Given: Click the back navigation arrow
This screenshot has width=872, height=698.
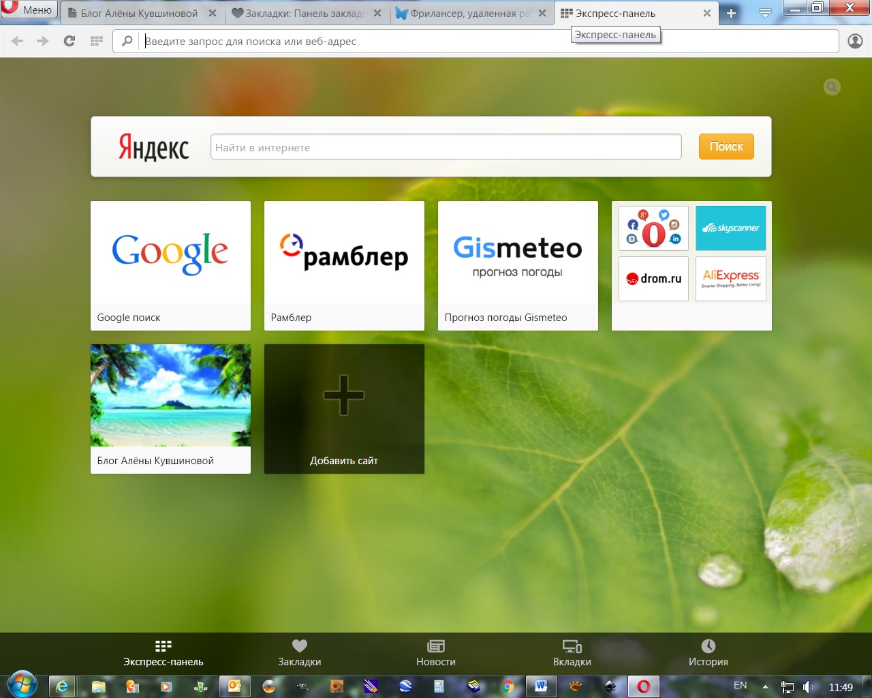Looking at the screenshot, I should tap(16, 41).
